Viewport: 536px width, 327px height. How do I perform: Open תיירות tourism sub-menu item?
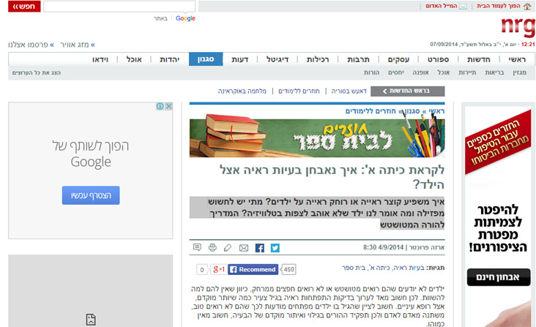[x=467, y=72]
